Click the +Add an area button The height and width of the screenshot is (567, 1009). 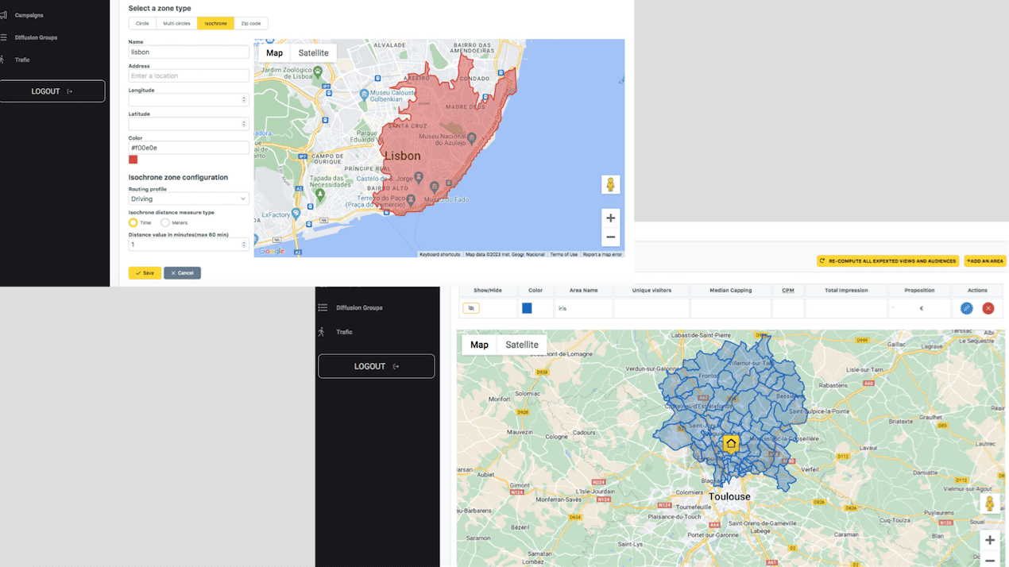[985, 260]
